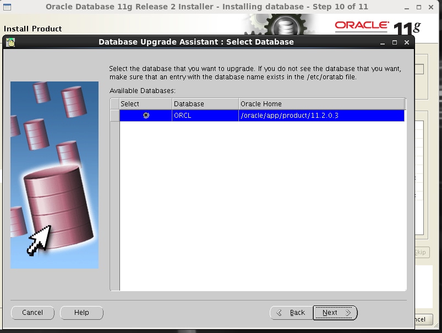This screenshot has width=442, height=333.
Task: Close the Database Upgrade Assistant window
Action: 406,42
